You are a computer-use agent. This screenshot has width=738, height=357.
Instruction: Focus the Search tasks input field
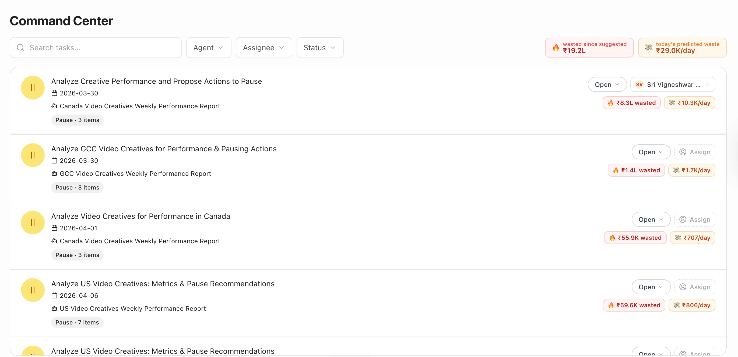click(96, 48)
